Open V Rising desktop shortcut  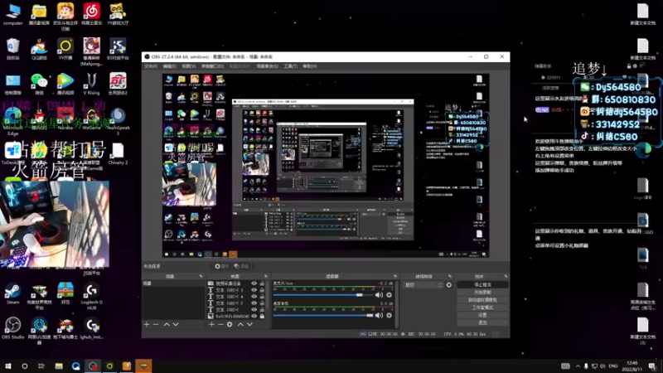click(91, 84)
